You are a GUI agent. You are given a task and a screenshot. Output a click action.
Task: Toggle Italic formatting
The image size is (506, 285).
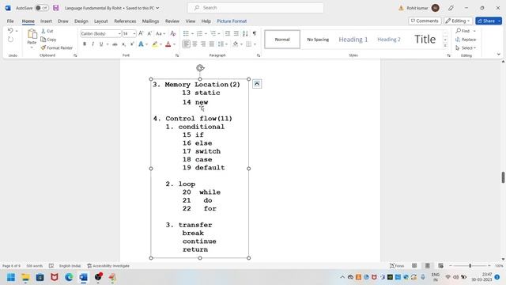pos(93,44)
